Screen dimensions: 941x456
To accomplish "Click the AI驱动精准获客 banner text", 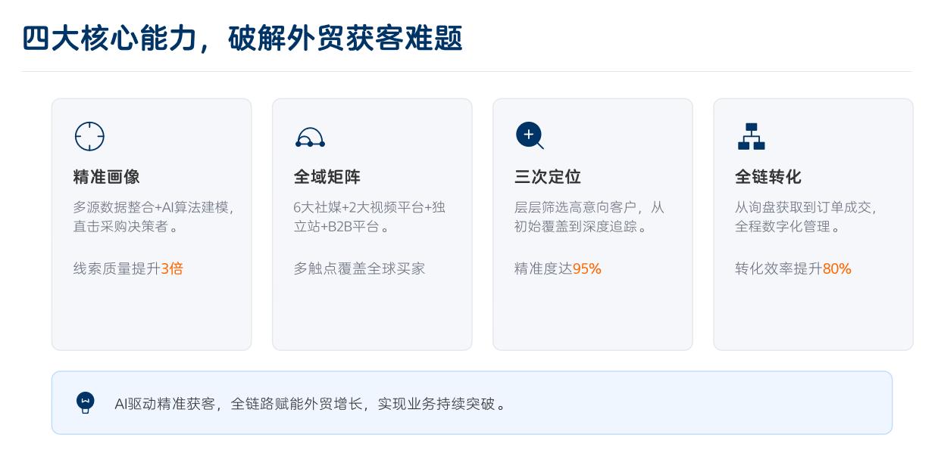I will (x=310, y=404).
